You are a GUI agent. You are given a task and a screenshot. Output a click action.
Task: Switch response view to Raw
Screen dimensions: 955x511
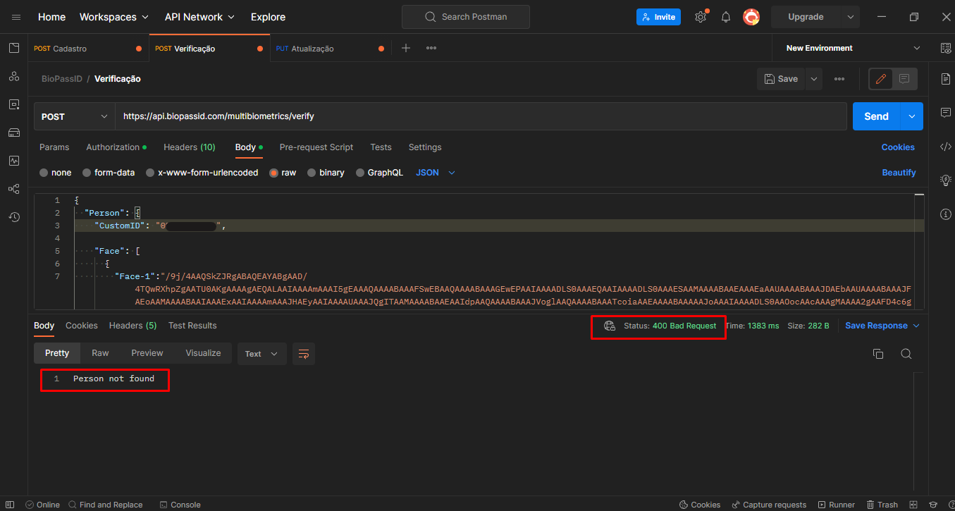tap(100, 353)
